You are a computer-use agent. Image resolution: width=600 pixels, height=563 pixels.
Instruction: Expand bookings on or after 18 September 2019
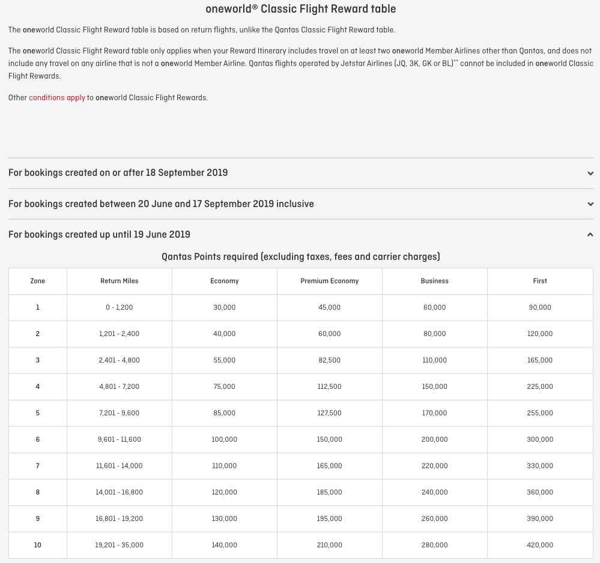(x=300, y=173)
